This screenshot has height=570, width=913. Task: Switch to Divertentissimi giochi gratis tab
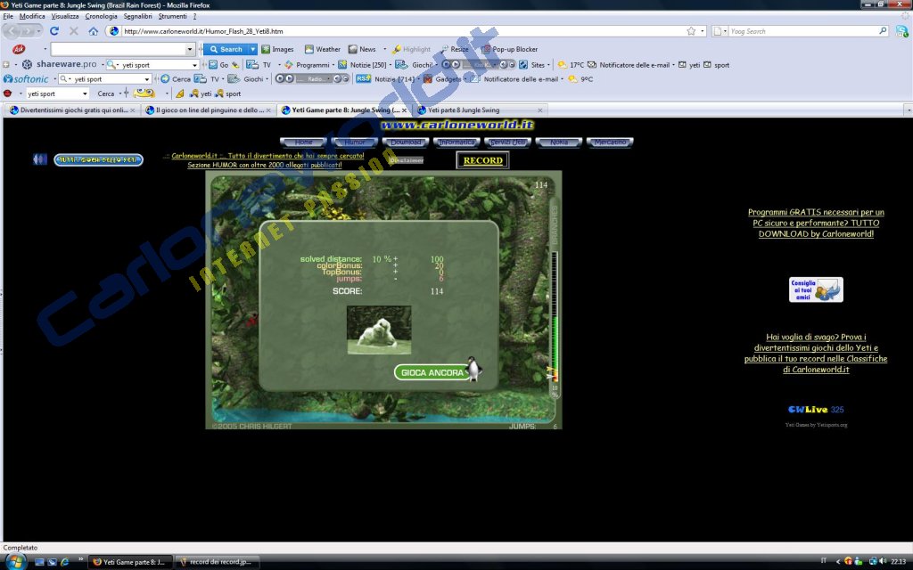72,110
